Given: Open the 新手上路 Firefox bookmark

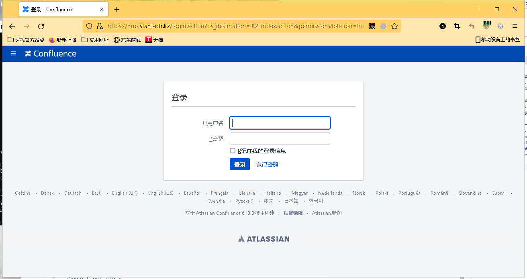Looking at the screenshot, I should pos(63,40).
